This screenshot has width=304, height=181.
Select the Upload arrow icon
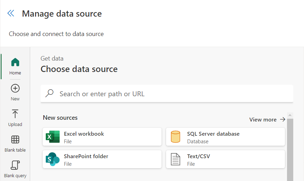pyautogui.click(x=15, y=114)
